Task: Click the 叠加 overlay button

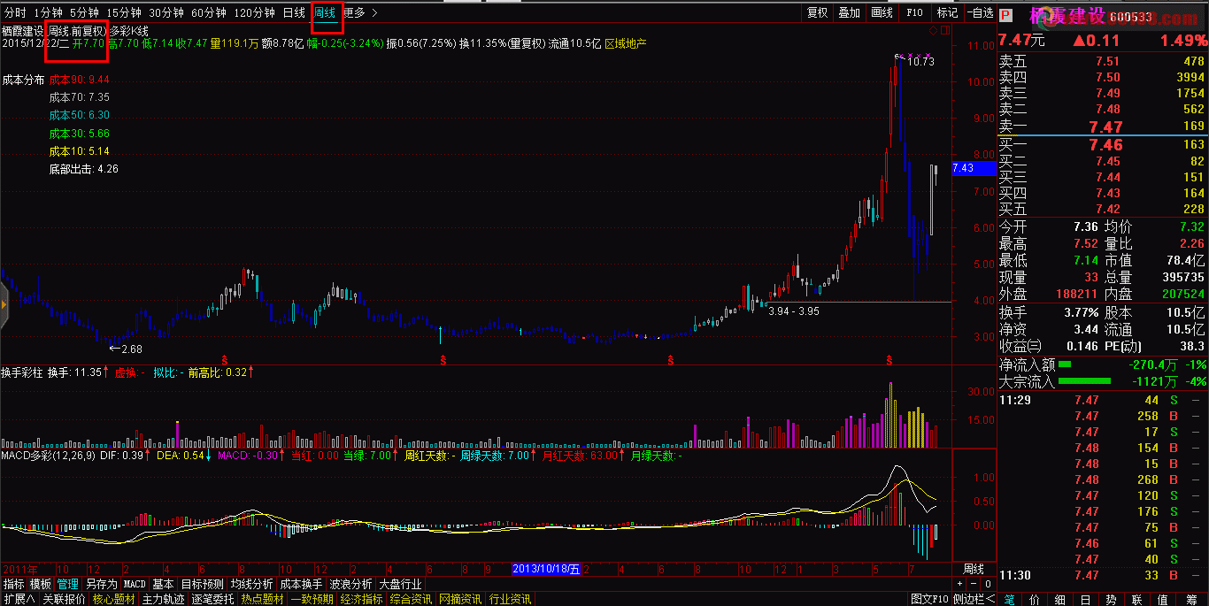Action: 849,12
